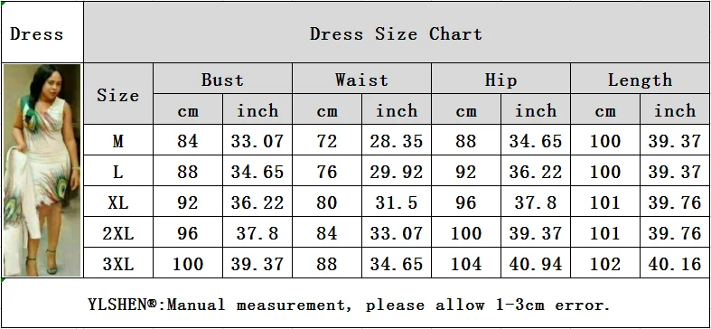Click the 102 cm length value for 3XL
This screenshot has height=329, width=711.
pyautogui.click(x=605, y=264)
